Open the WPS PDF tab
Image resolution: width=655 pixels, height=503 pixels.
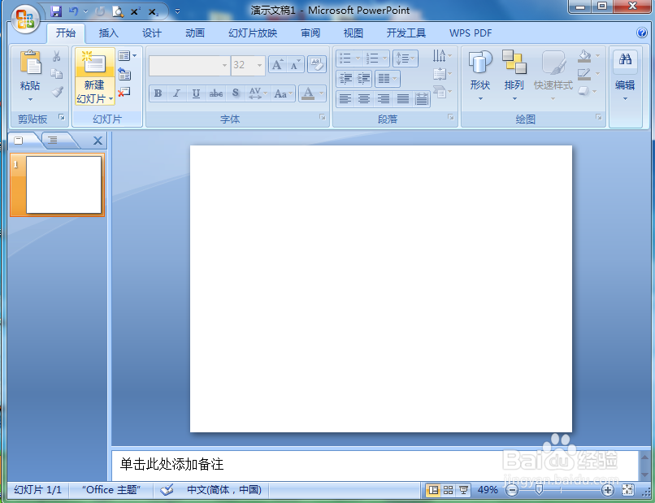471,33
